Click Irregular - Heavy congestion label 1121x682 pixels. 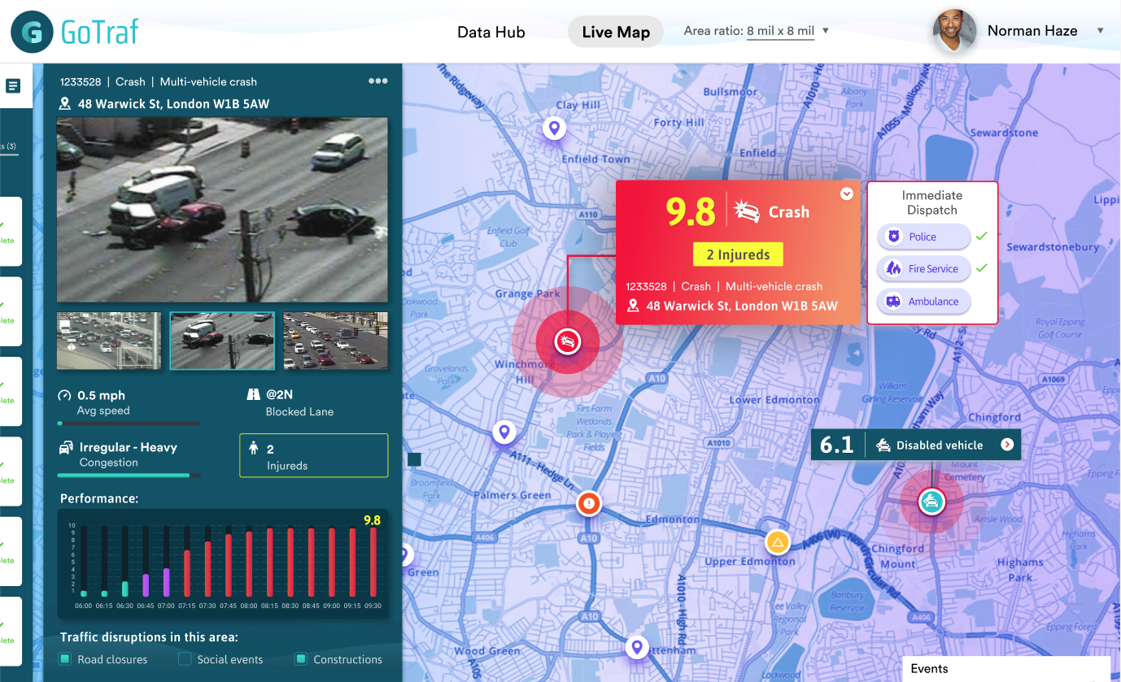129,447
